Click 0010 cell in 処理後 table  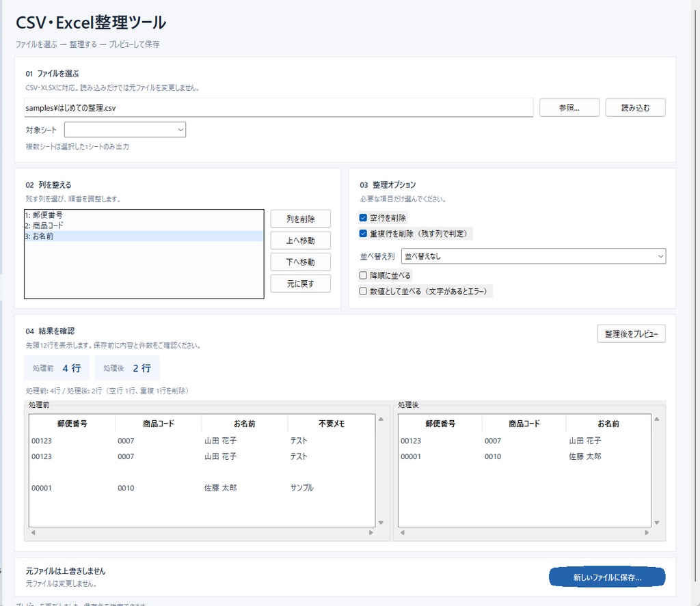coord(493,456)
